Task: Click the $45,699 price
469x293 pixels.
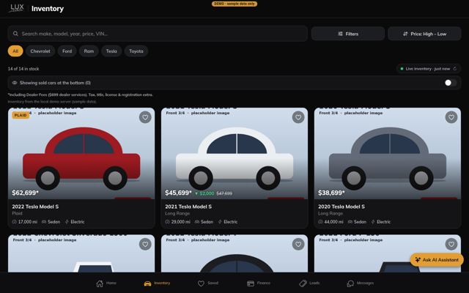Action: pos(178,193)
